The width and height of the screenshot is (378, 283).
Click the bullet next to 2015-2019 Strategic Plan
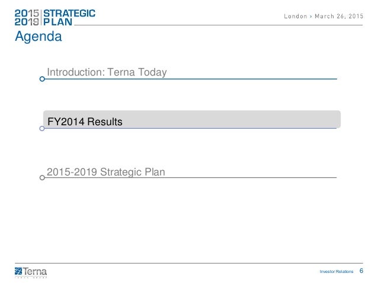click(41, 177)
